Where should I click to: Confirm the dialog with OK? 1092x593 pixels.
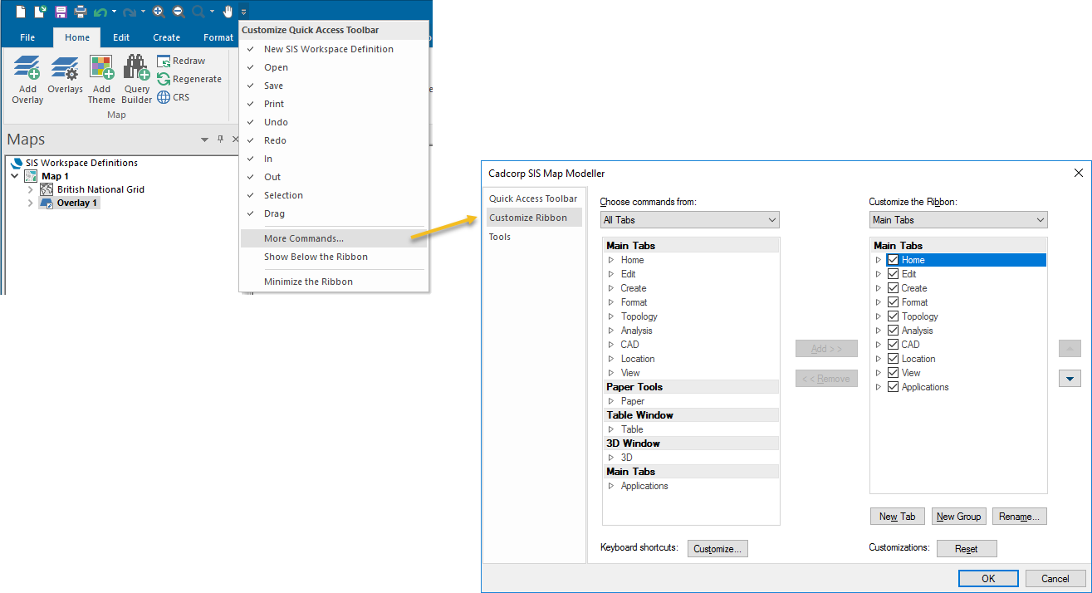988,579
